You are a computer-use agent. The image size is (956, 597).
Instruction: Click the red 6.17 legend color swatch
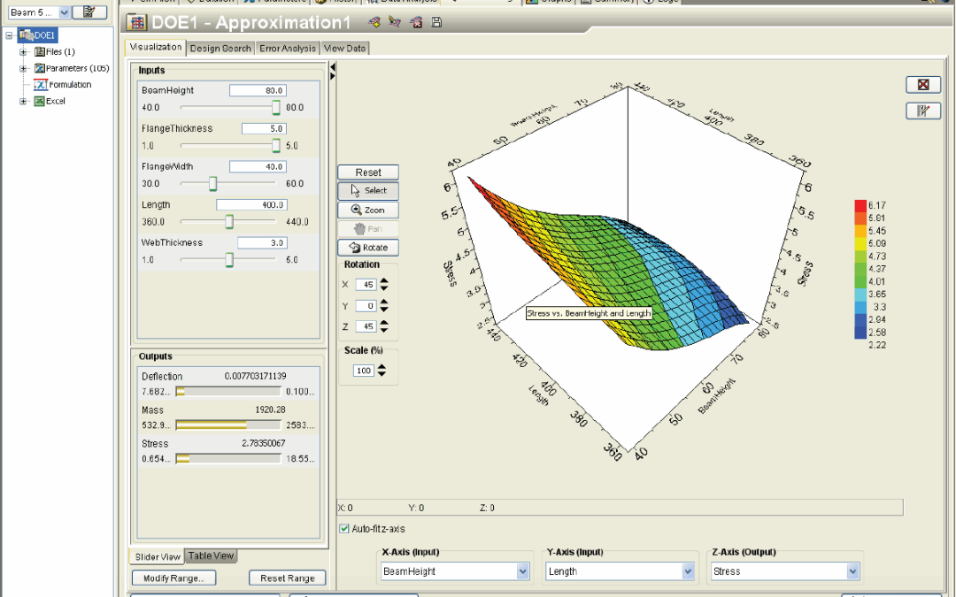click(860, 205)
